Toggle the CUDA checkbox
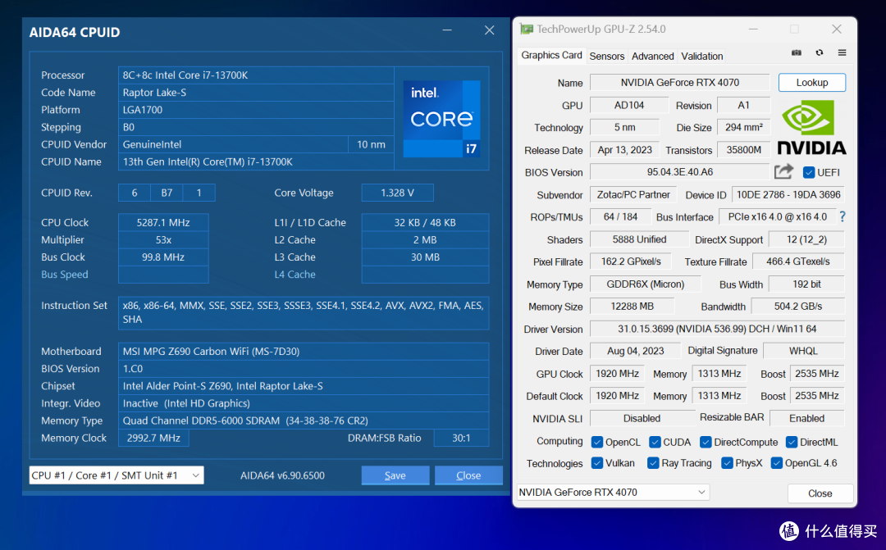This screenshot has height=550, width=886. click(x=655, y=442)
